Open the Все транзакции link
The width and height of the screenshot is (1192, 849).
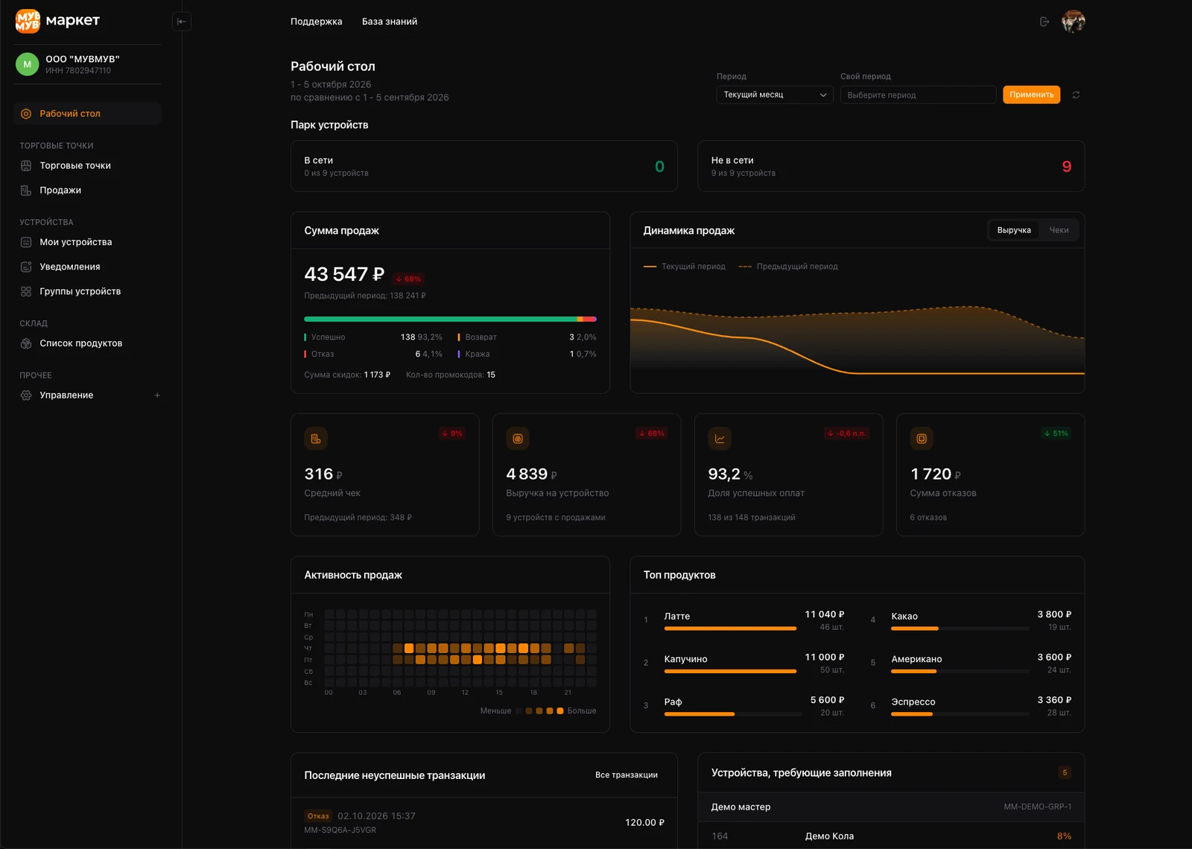(x=626, y=775)
